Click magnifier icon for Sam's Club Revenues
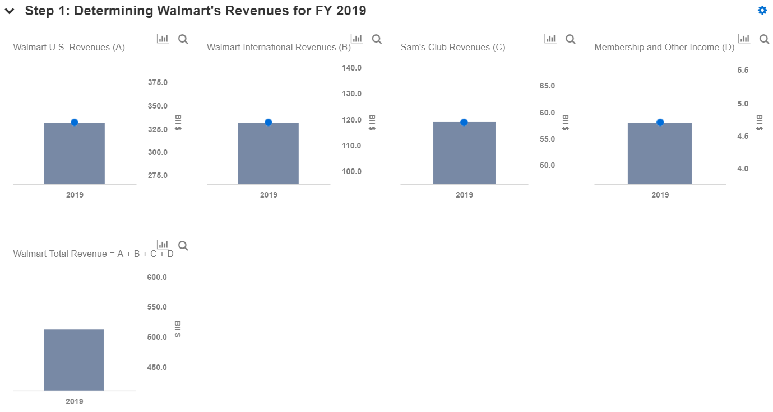 [570, 39]
